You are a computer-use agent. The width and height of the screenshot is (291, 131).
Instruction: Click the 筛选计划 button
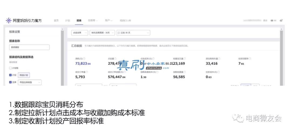(24, 75)
